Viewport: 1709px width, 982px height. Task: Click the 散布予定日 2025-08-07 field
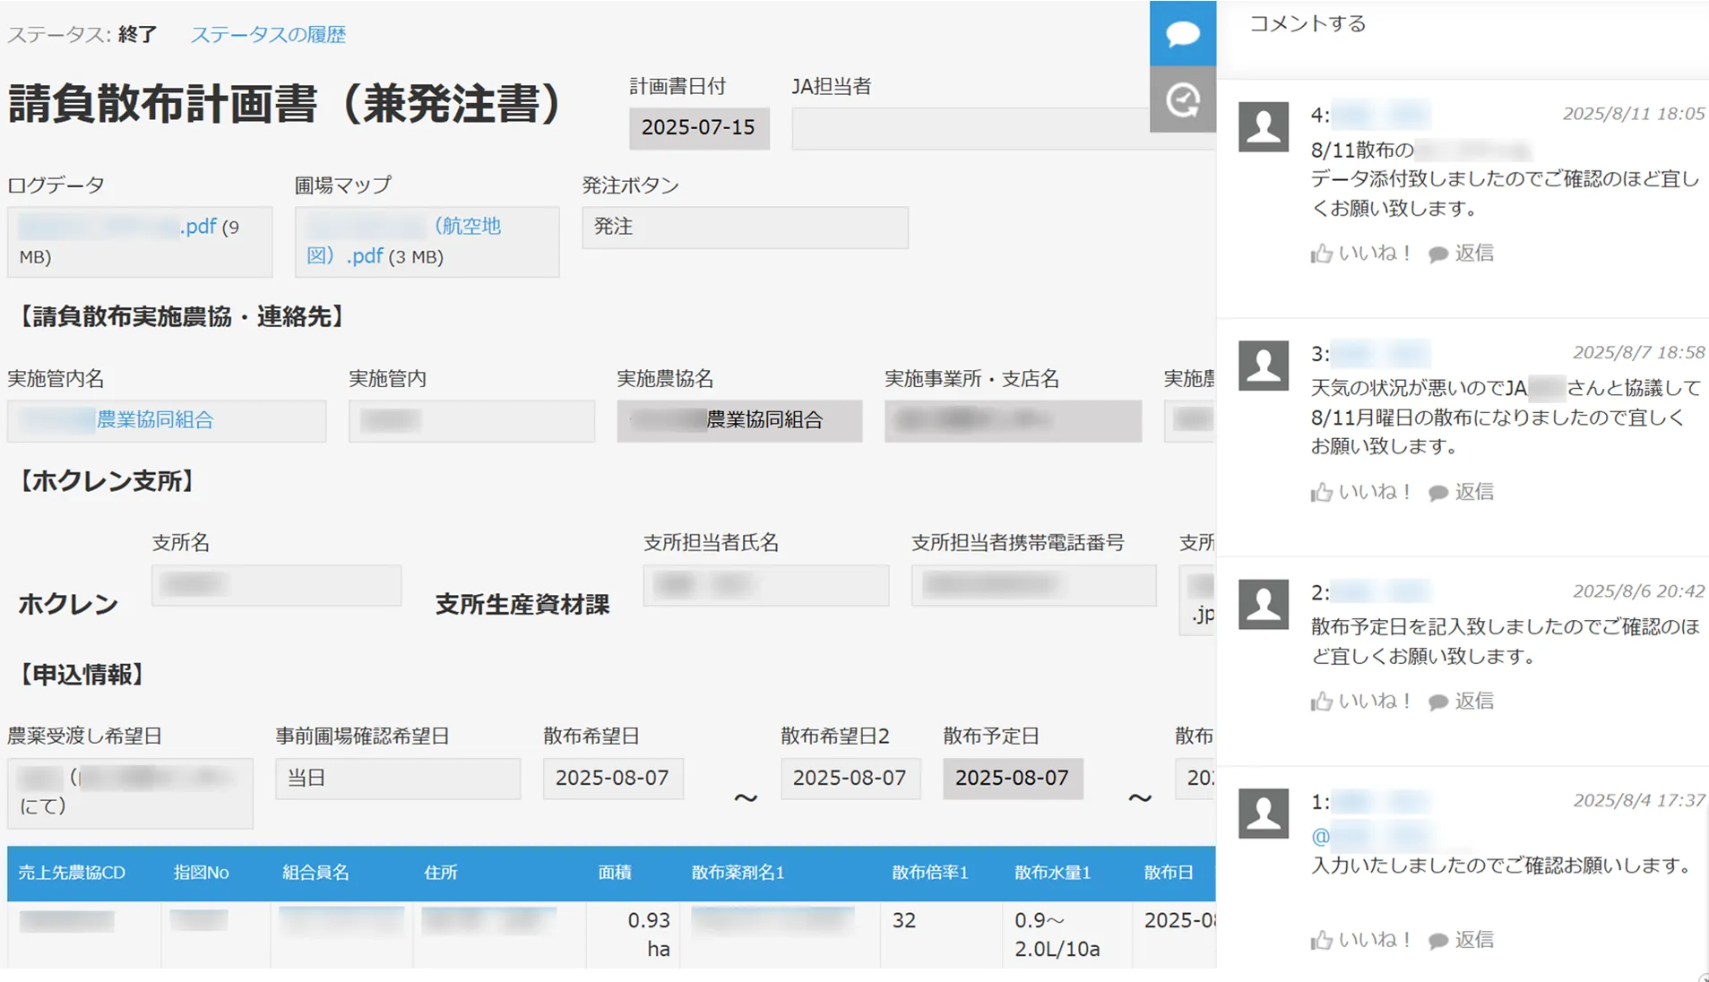pos(1012,778)
